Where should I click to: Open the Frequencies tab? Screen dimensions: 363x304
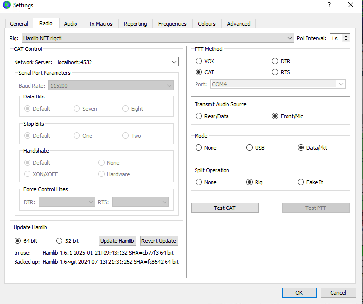pyautogui.click(x=172, y=24)
